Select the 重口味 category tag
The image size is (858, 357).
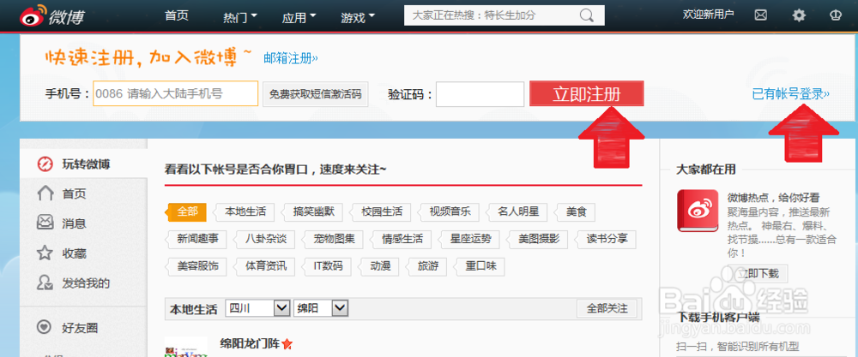click(480, 267)
